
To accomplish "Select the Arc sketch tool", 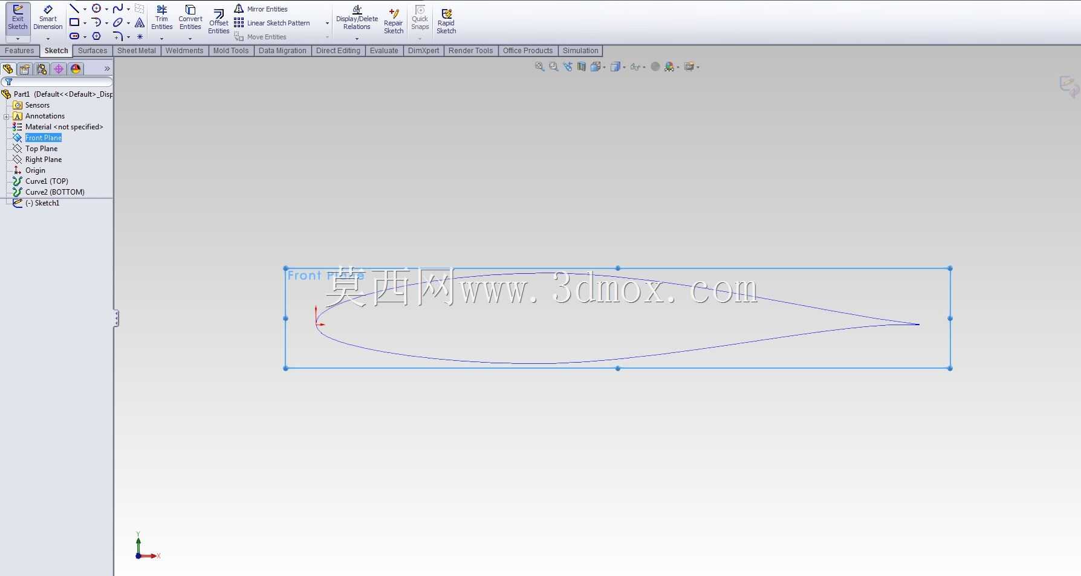I will [x=96, y=22].
